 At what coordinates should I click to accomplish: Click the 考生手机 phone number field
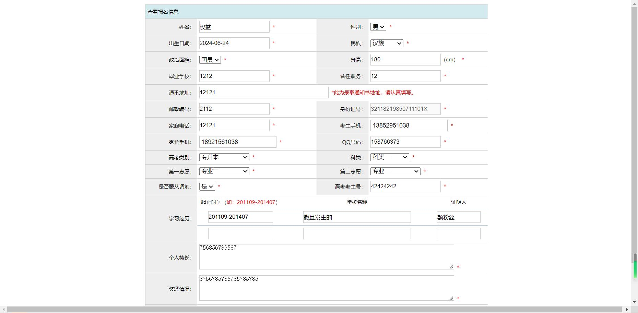[409, 125]
